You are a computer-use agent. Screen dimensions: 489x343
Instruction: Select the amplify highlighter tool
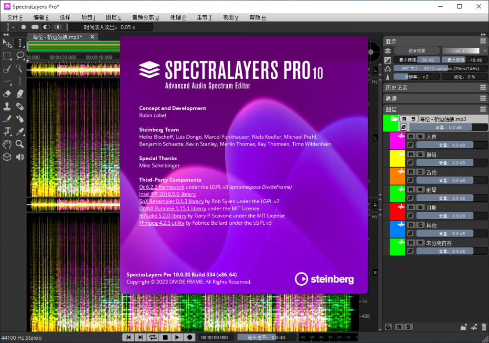[20, 94]
